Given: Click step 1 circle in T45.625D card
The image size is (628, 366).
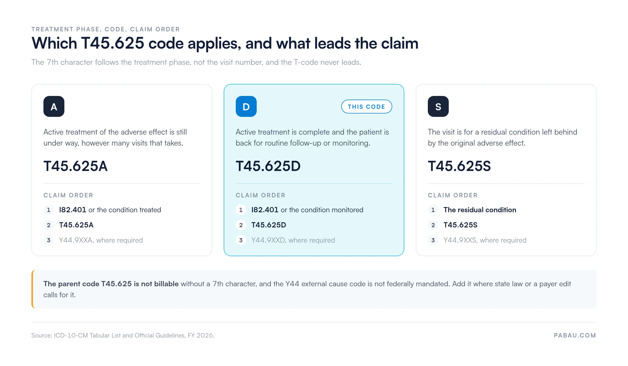Looking at the screenshot, I should click(241, 210).
